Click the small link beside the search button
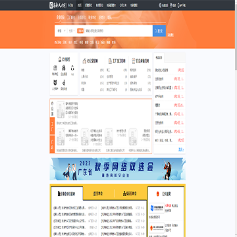This screenshot has width=237, height=237. click(x=171, y=35)
